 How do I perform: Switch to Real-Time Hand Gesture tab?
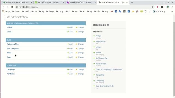pos(17,2)
